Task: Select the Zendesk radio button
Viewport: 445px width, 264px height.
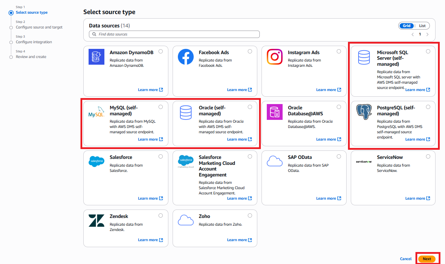Action: click(161, 215)
